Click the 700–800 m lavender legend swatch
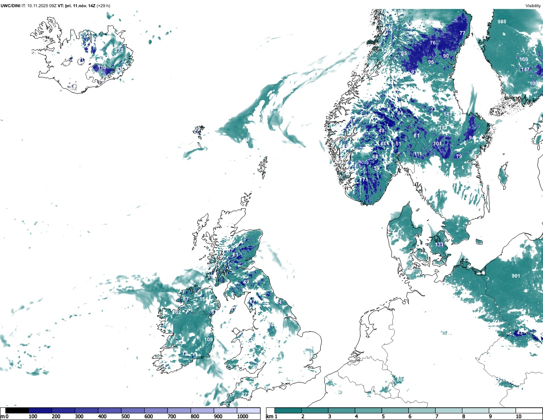 [x=179, y=410]
